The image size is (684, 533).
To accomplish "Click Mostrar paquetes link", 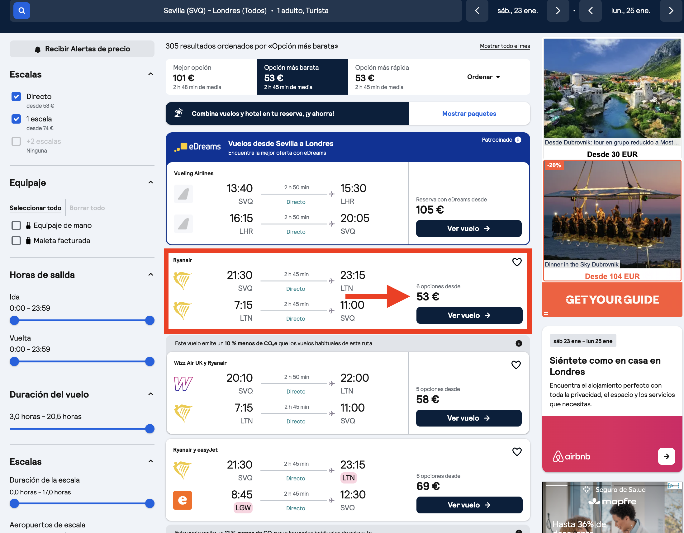I will tap(469, 114).
